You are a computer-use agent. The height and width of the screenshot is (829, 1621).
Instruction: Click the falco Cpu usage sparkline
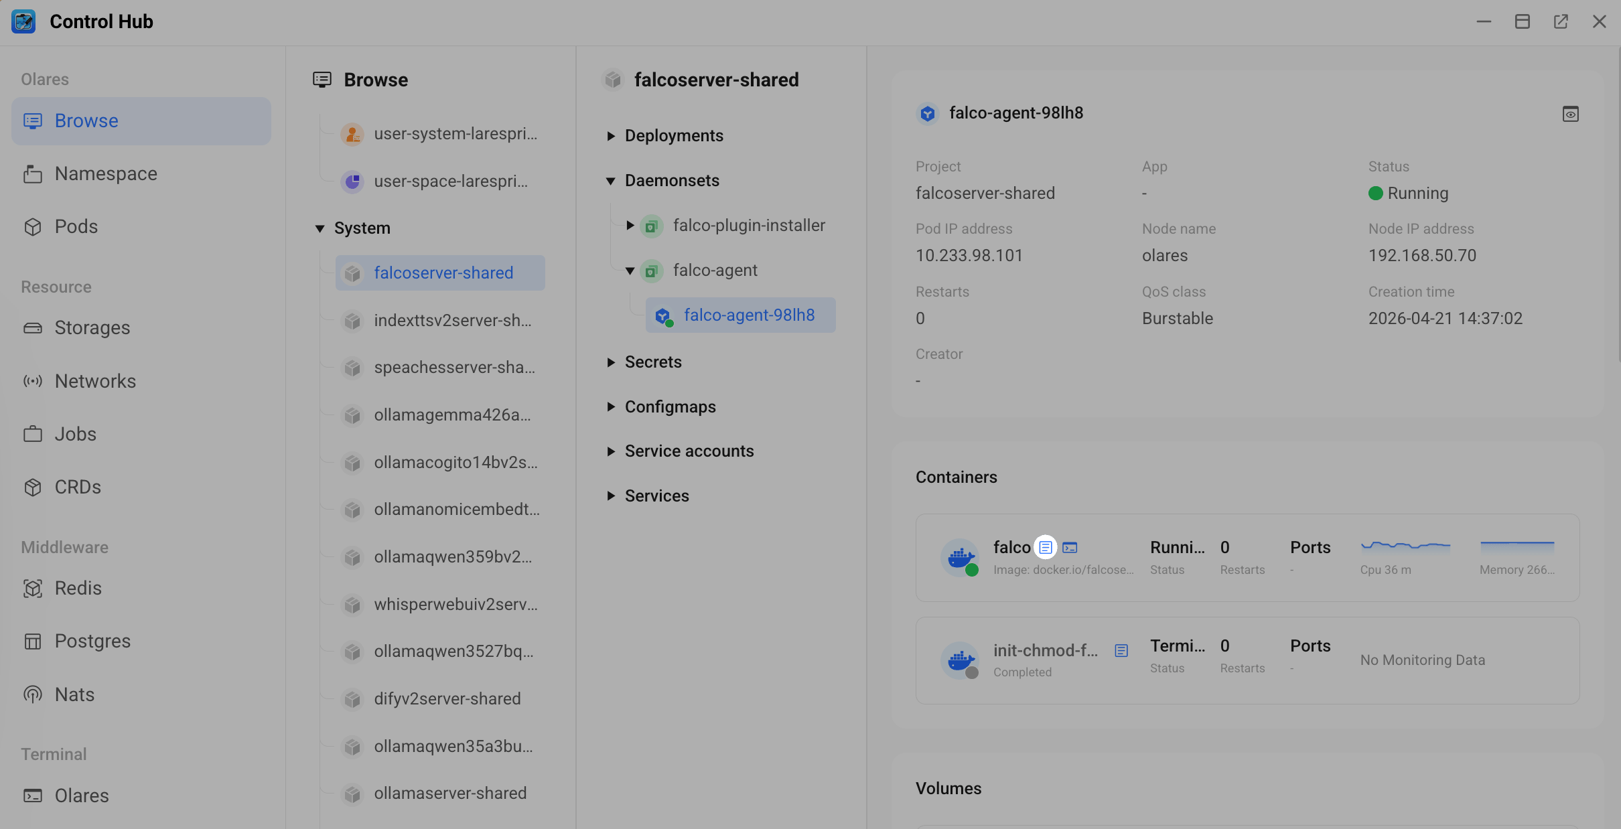pos(1405,546)
